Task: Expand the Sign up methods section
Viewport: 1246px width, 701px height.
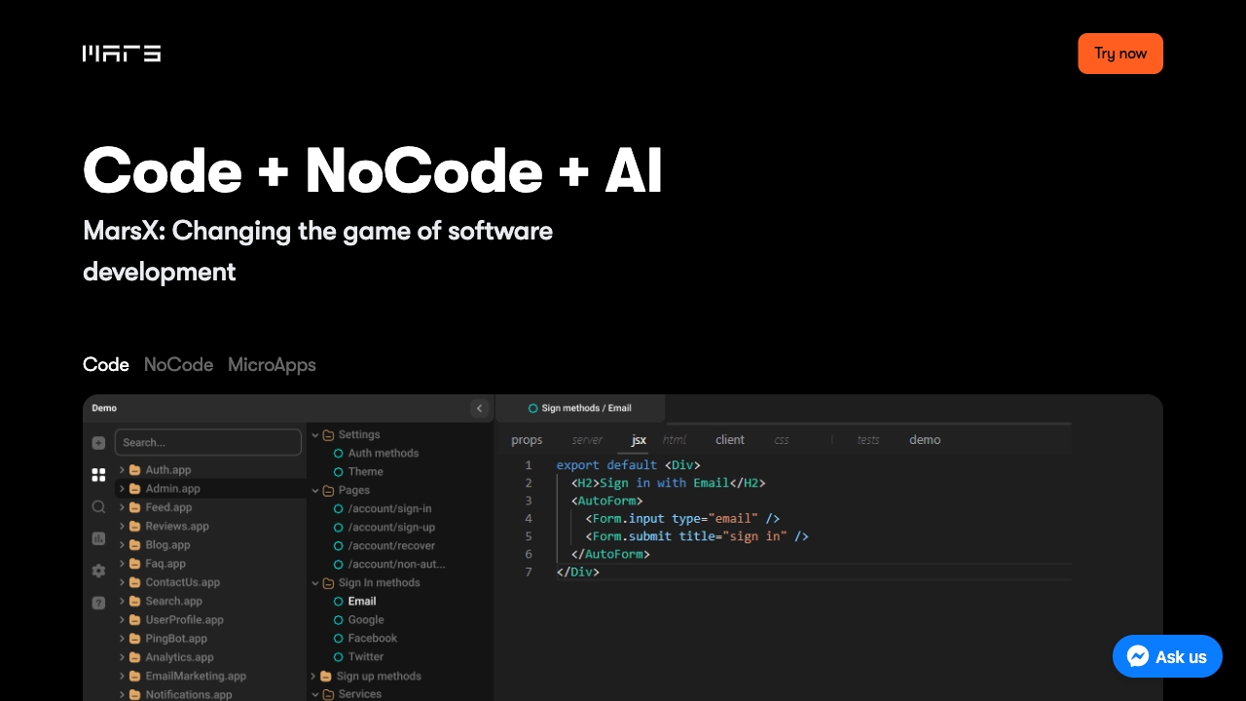Action: (313, 676)
